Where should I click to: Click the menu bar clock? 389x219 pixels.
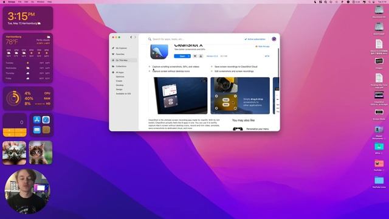point(382,2)
